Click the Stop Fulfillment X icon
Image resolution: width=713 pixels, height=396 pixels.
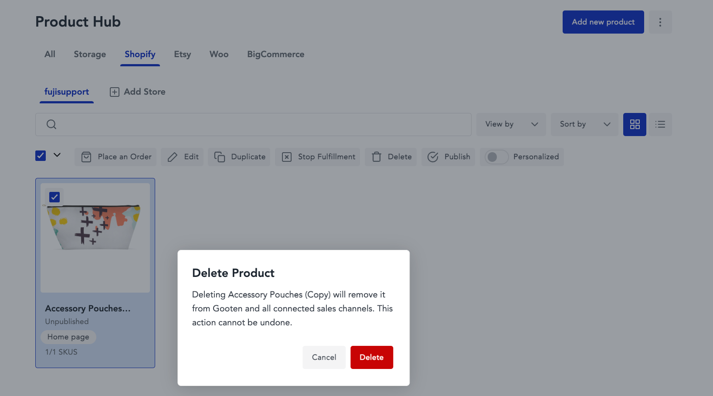pos(287,157)
